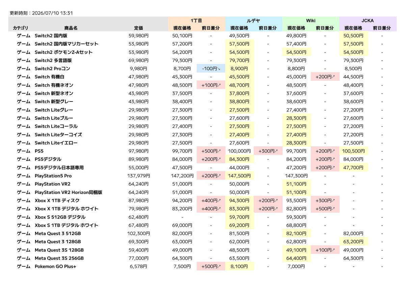Viewport: 405px width, 286px height.
Task: Click the 44,000円 ルデヤ price
Action: pyautogui.click(x=239, y=168)
